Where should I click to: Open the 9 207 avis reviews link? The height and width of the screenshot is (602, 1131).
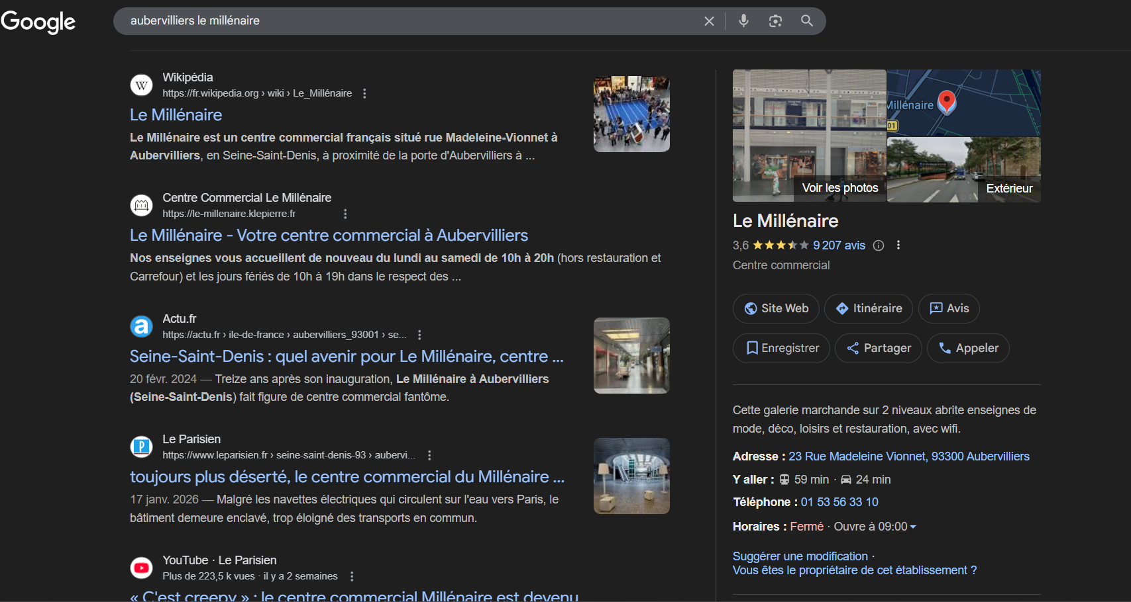839,245
